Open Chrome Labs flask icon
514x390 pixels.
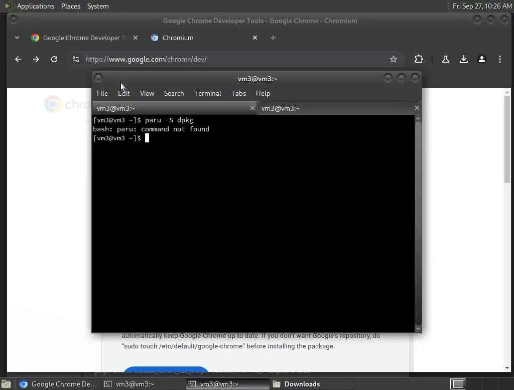click(446, 59)
